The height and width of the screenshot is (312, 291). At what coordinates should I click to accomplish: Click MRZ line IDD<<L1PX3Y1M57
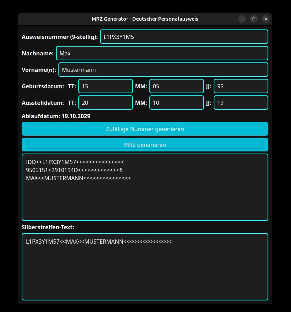point(75,162)
